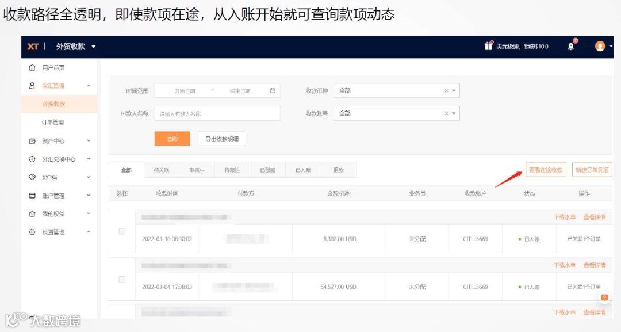This screenshot has height=332, width=621.
Task: Click the XT logo in the header
Action: point(33,47)
